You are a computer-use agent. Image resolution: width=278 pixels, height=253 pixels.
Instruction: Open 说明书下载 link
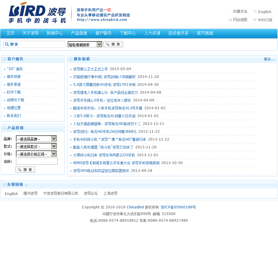[16, 100]
